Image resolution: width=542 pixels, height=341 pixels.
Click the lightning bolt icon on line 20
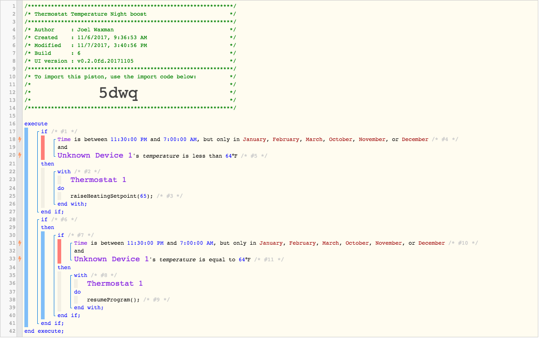[x=20, y=155]
